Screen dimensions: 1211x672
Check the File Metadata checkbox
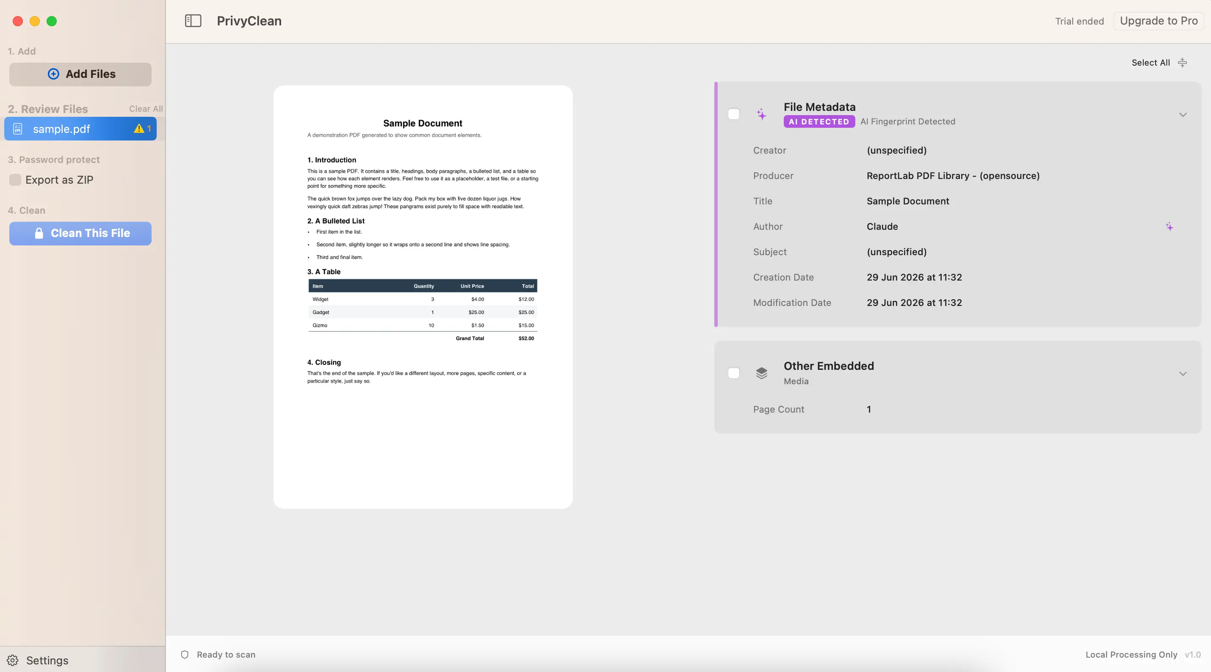pyautogui.click(x=733, y=114)
